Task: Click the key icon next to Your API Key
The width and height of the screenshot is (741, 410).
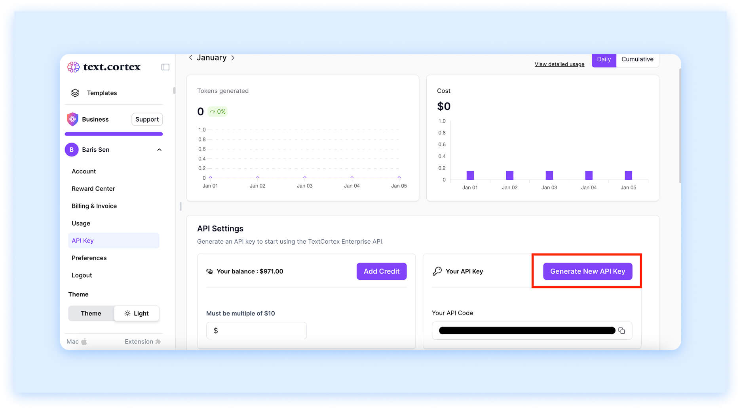Action: [x=436, y=271]
